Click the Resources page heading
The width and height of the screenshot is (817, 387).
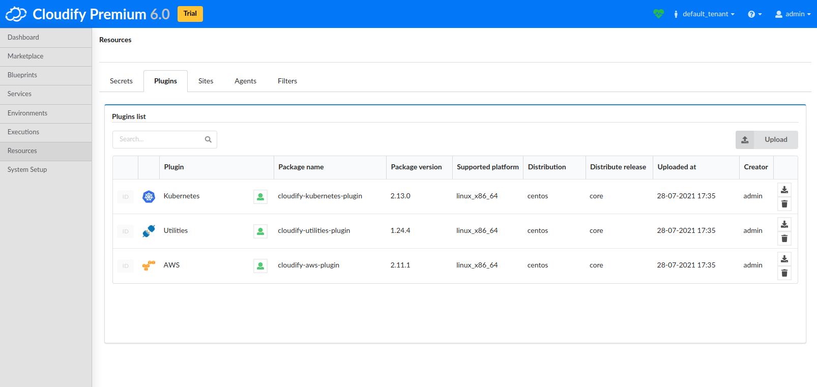tap(115, 40)
